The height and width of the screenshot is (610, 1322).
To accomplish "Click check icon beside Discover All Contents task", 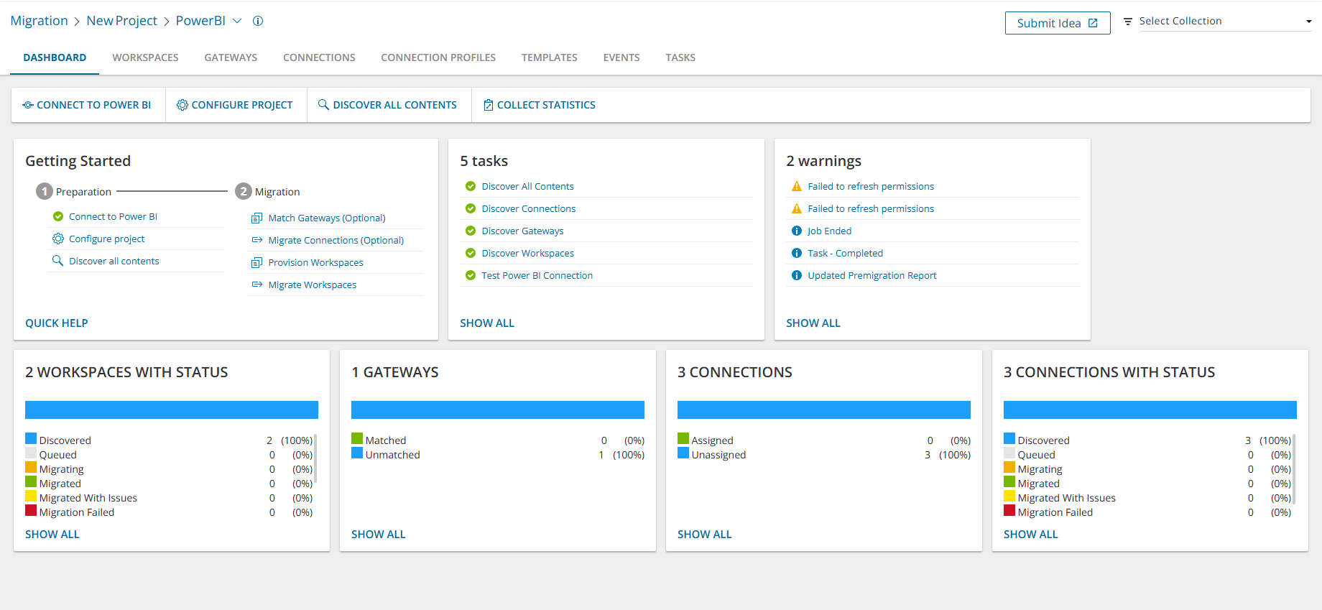I will [x=471, y=186].
